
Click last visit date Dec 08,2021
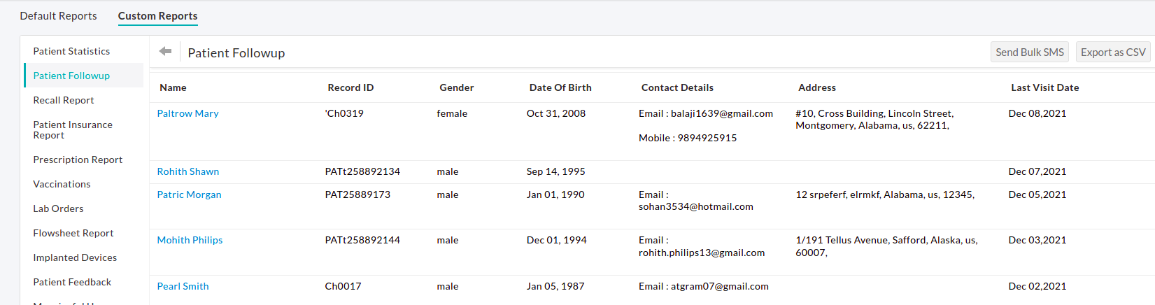(1037, 113)
